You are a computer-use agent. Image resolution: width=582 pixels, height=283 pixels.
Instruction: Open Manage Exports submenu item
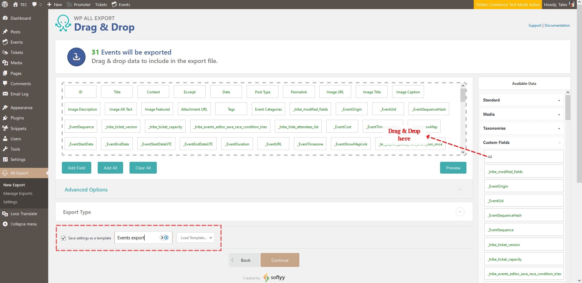[18, 193]
